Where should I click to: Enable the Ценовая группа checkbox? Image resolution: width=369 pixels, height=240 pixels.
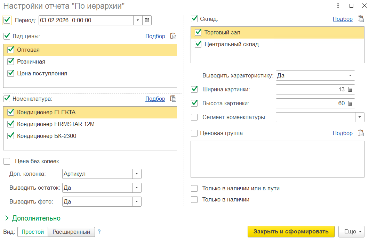point(194,133)
